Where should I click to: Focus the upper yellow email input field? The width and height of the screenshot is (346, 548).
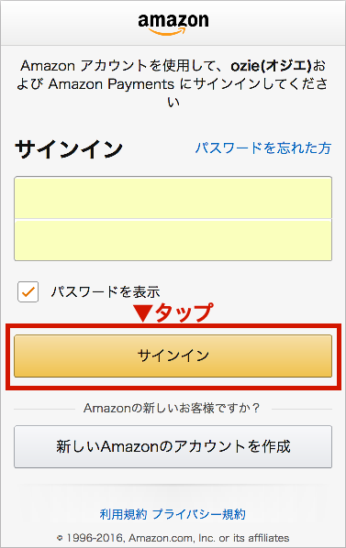pyautogui.click(x=173, y=198)
